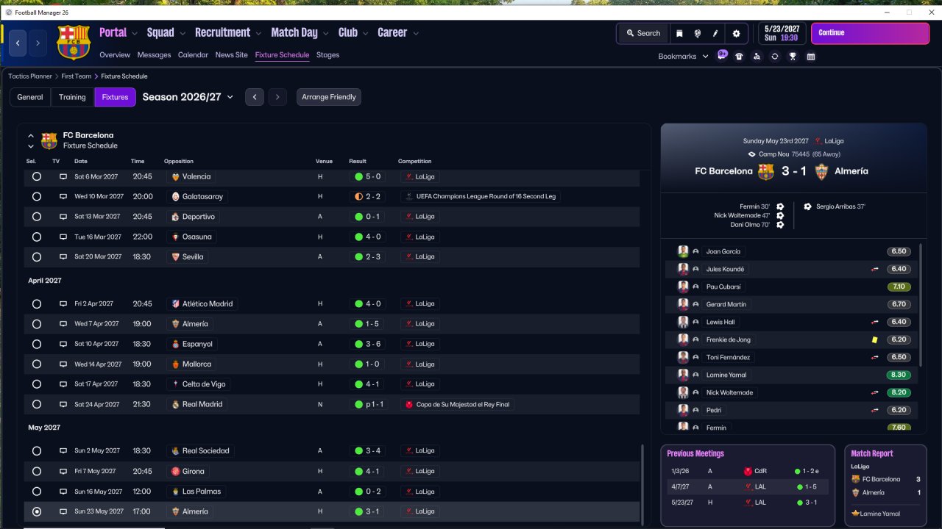The width and height of the screenshot is (942, 529).
Task: Open the Stages sub-tab
Action: pyautogui.click(x=327, y=55)
